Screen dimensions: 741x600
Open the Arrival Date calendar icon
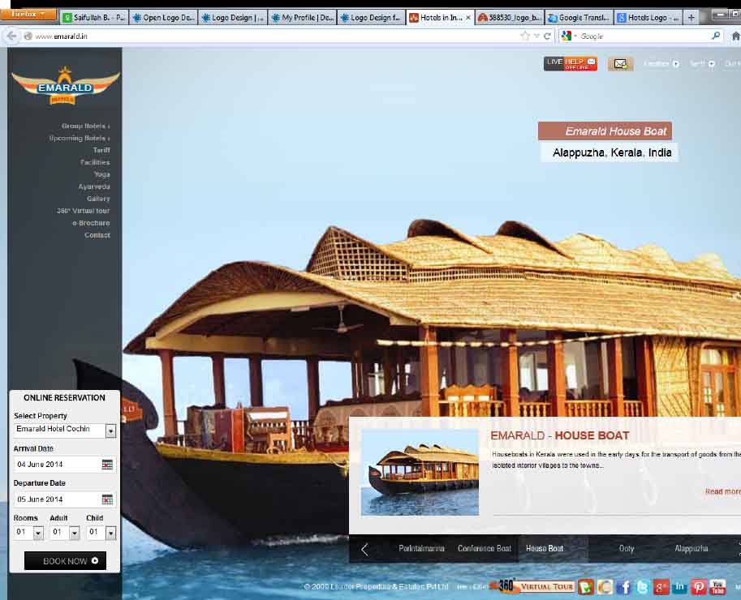[107, 465]
